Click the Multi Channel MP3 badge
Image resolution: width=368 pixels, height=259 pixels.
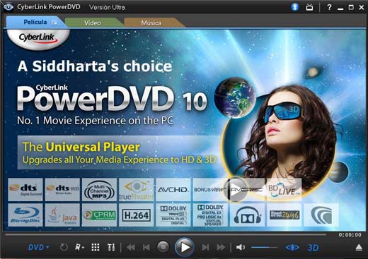click(x=99, y=190)
